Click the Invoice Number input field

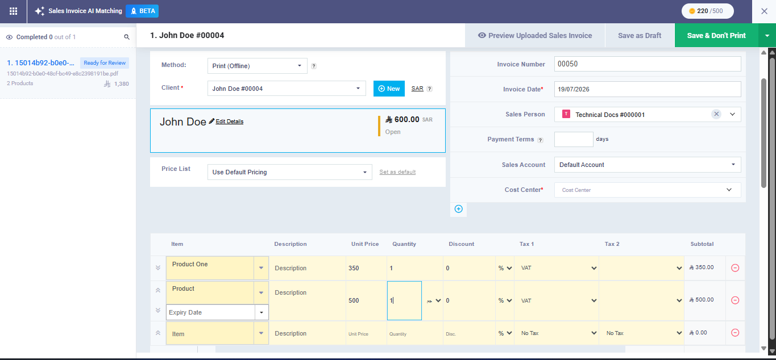pos(648,64)
